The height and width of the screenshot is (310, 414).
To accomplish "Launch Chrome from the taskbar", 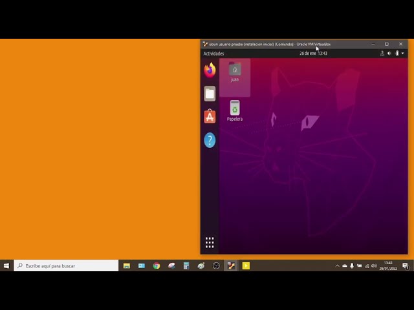I will [x=157, y=265].
